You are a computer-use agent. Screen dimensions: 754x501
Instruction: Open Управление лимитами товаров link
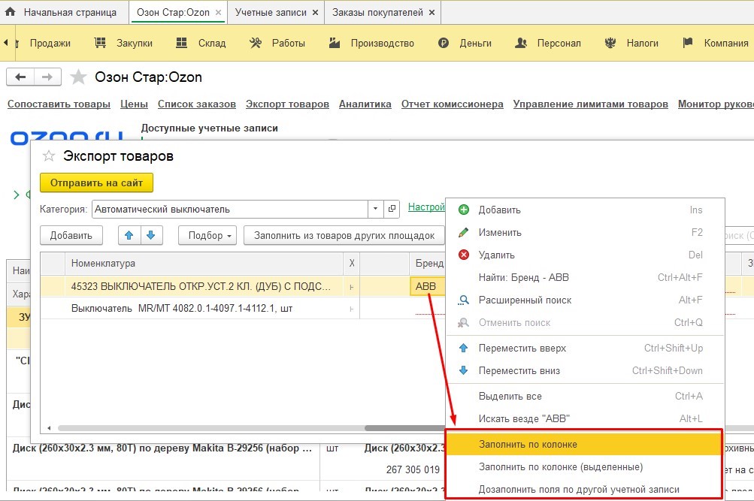pyautogui.click(x=591, y=104)
